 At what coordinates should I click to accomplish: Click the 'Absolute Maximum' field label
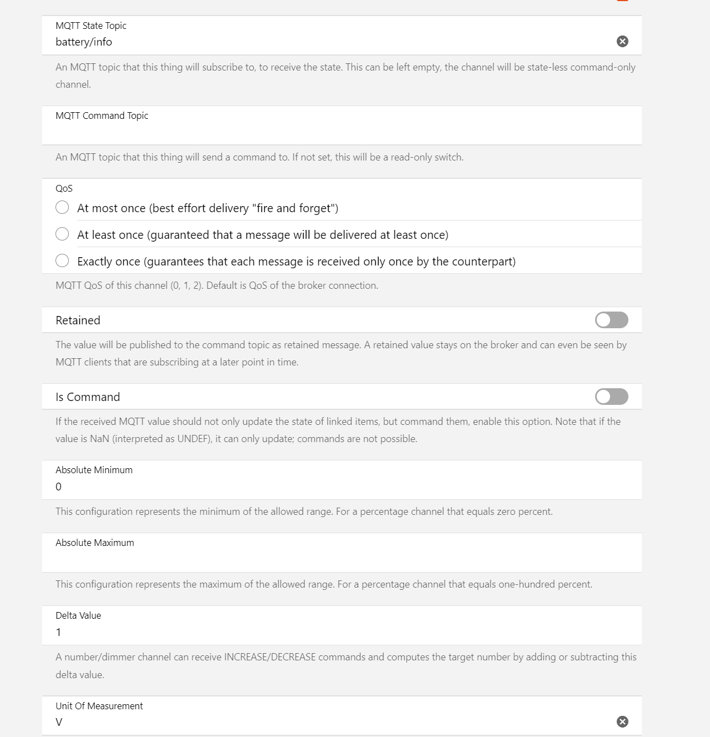[x=94, y=543]
